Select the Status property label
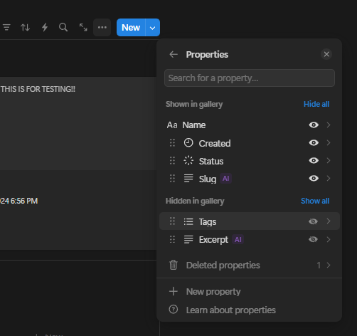Viewport: 357px width, 336px height. tap(211, 162)
